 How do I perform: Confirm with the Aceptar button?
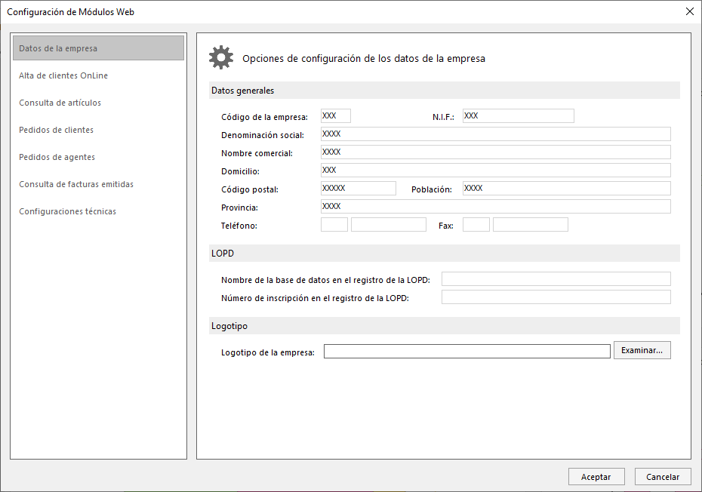click(x=596, y=477)
